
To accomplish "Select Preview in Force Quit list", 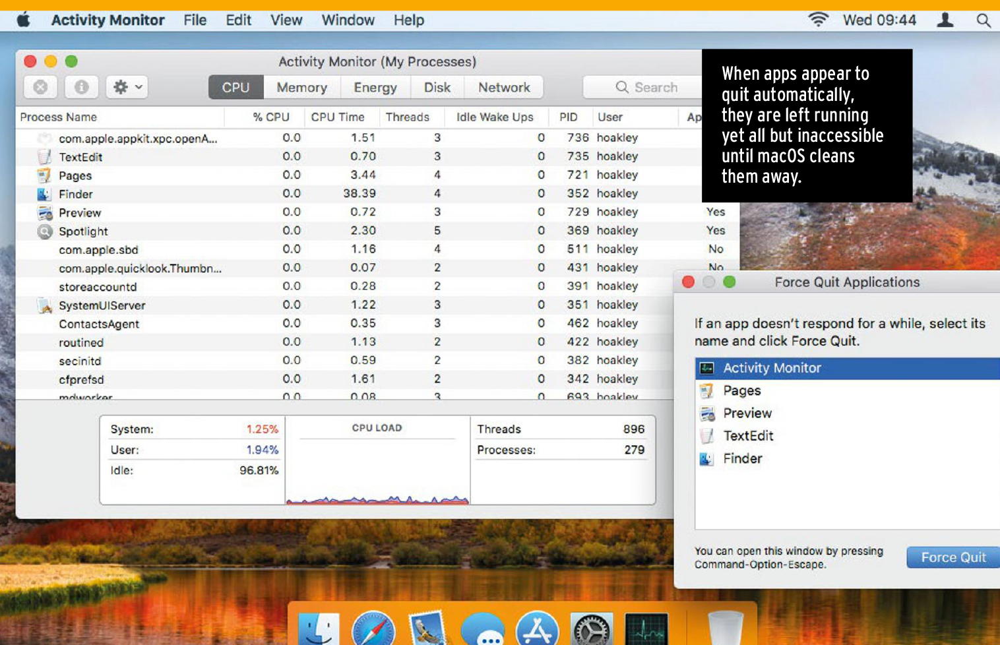I will click(848, 413).
